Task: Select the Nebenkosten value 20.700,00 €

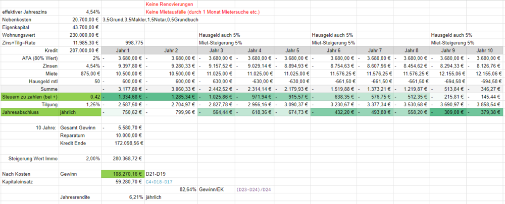Action: coord(85,20)
